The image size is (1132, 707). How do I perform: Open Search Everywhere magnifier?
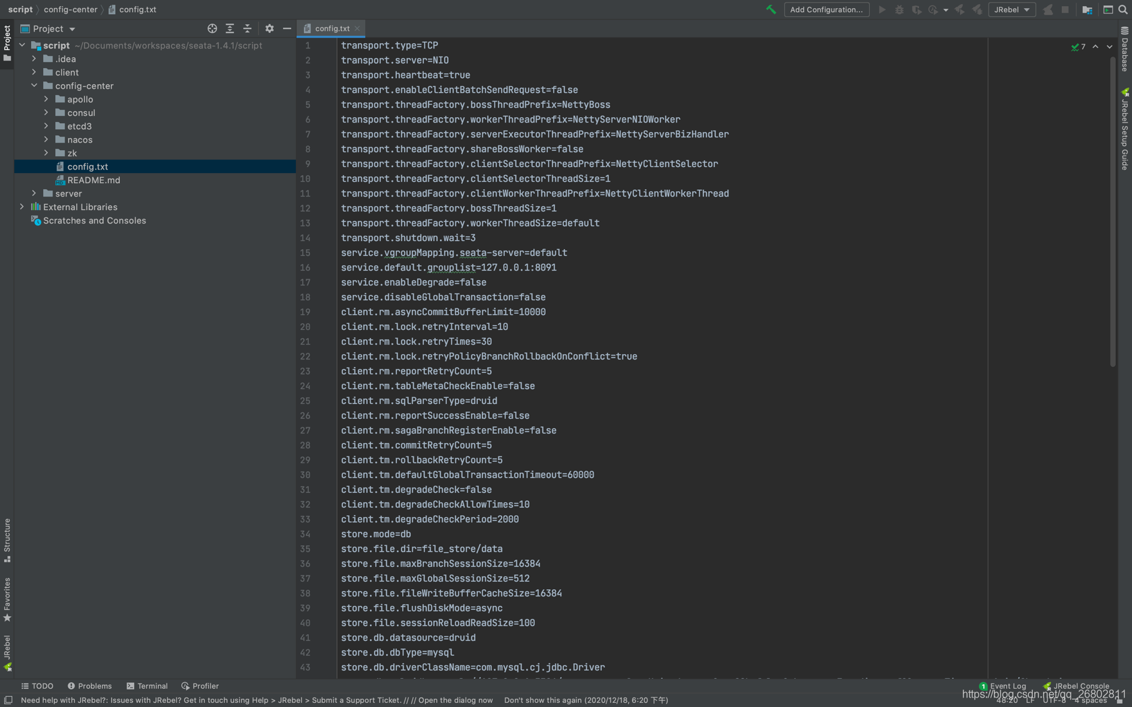pyautogui.click(x=1123, y=9)
